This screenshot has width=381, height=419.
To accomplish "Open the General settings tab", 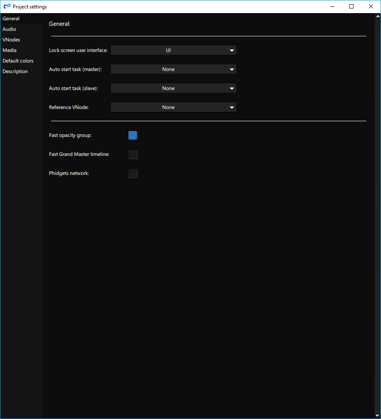I will pyautogui.click(x=11, y=19).
